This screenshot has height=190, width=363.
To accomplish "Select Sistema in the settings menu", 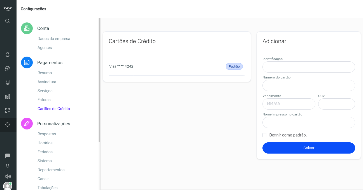I will (45, 161).
